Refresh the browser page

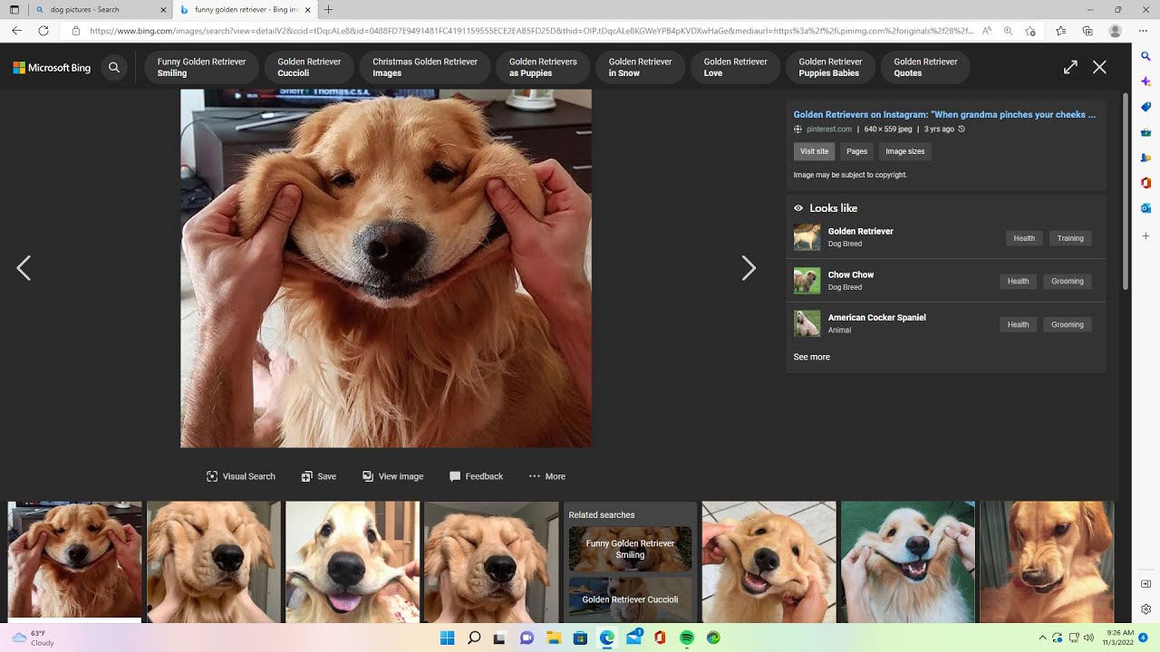coord(43,31)
